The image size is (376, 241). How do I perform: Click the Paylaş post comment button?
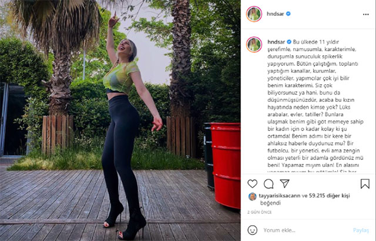click(x=361, y=230)
